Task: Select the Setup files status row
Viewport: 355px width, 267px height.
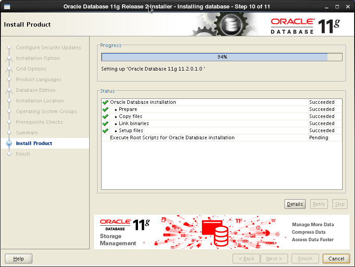Action: tap(222, 130)
